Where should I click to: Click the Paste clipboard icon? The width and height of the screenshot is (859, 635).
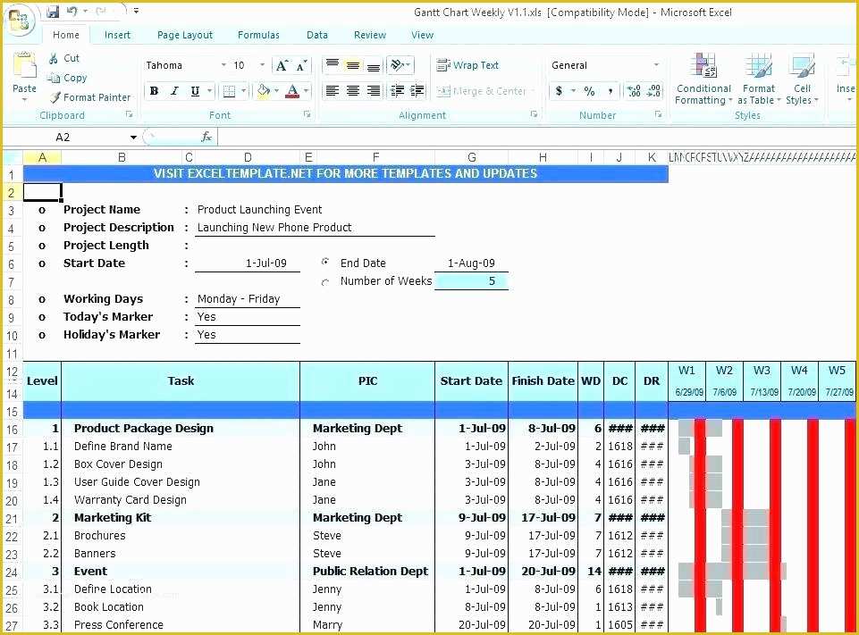(25, 66)
